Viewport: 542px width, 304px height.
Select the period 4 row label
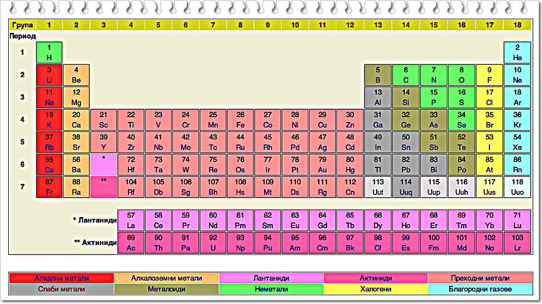[x=22, y=120]
